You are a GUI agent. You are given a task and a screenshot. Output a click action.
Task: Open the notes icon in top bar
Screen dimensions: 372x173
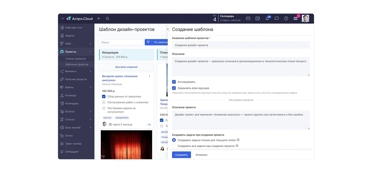click(x=257, y=19)
